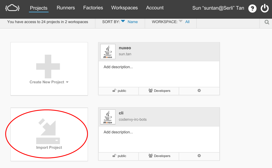Click the Import Project arrow icon
This screenshot has height=168, width=272.
coord(48,131)
